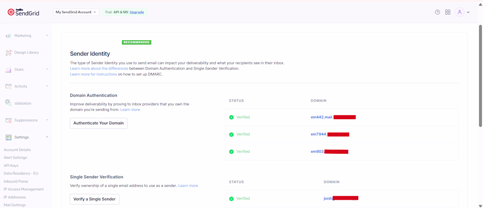The width and height of the screenshot is (483, 208).
Task: Open API Keys settings page
Action: point(11,166)
